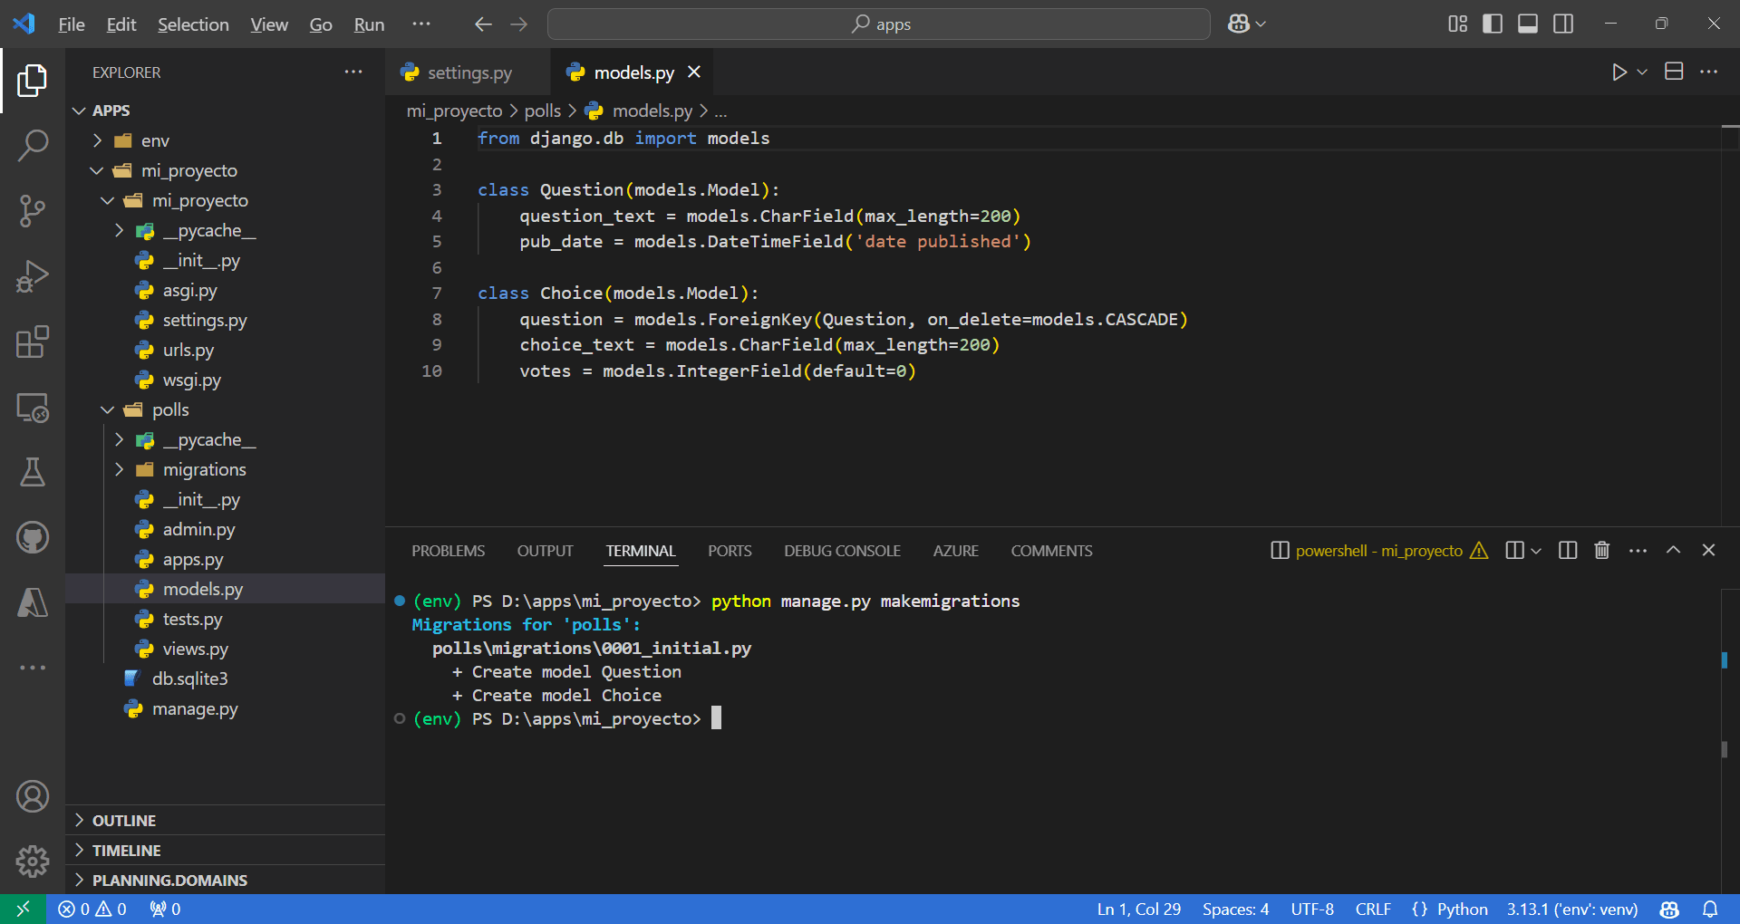
Task: Expand the OUTLINE section
Action: (x=124, y=820)
